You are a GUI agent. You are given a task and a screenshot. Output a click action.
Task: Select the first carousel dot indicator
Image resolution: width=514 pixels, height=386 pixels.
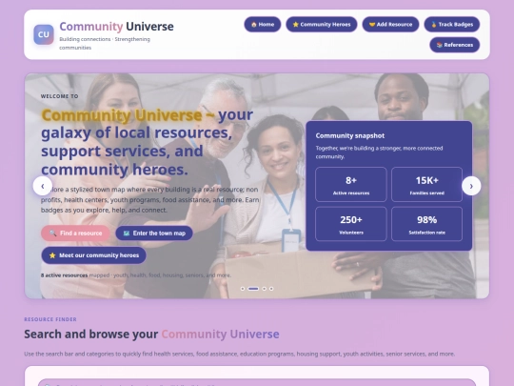(243, 289)
